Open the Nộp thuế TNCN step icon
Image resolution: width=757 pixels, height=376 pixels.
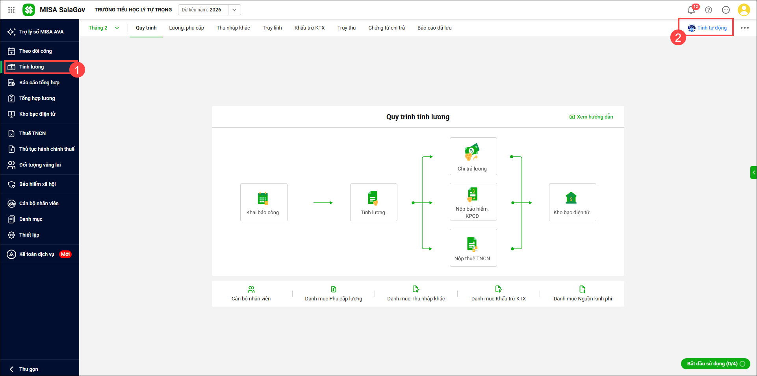pyautogui.click(x=472, y=244)
